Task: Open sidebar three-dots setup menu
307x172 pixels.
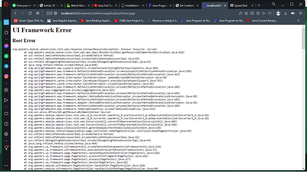Action: 6,166
